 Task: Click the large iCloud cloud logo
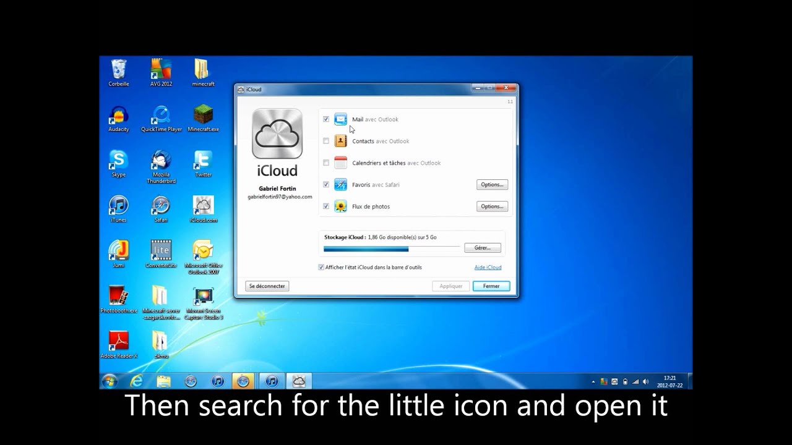[277, 133]
